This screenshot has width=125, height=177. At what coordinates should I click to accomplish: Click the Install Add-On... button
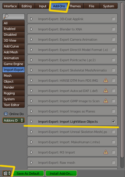pos(61,173)
